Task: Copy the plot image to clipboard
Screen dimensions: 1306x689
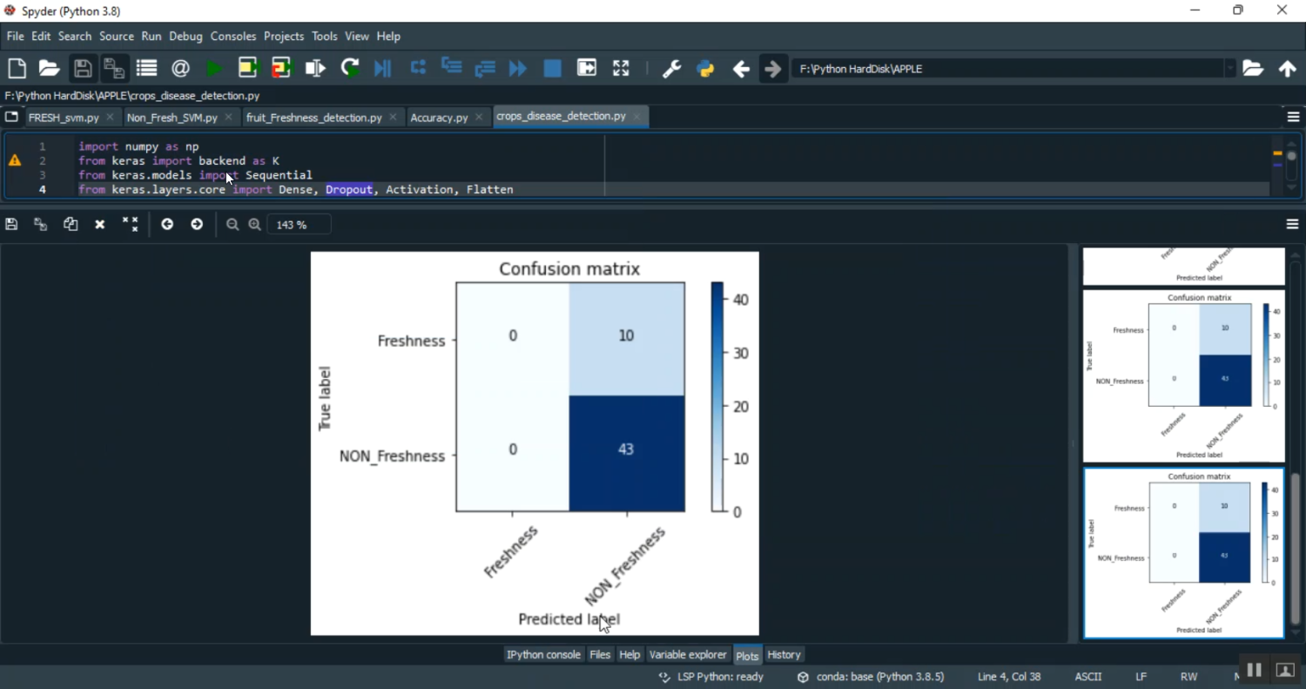Action: (x=71, y=225)
